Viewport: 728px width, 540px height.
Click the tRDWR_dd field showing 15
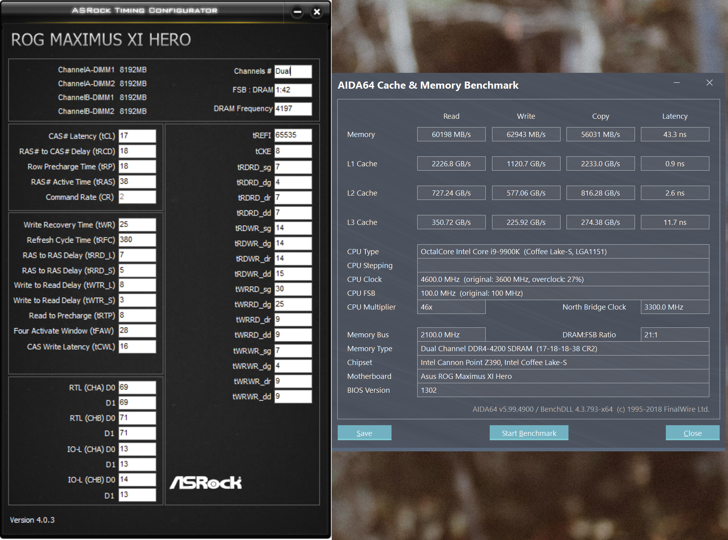click(x=293, y=274)
